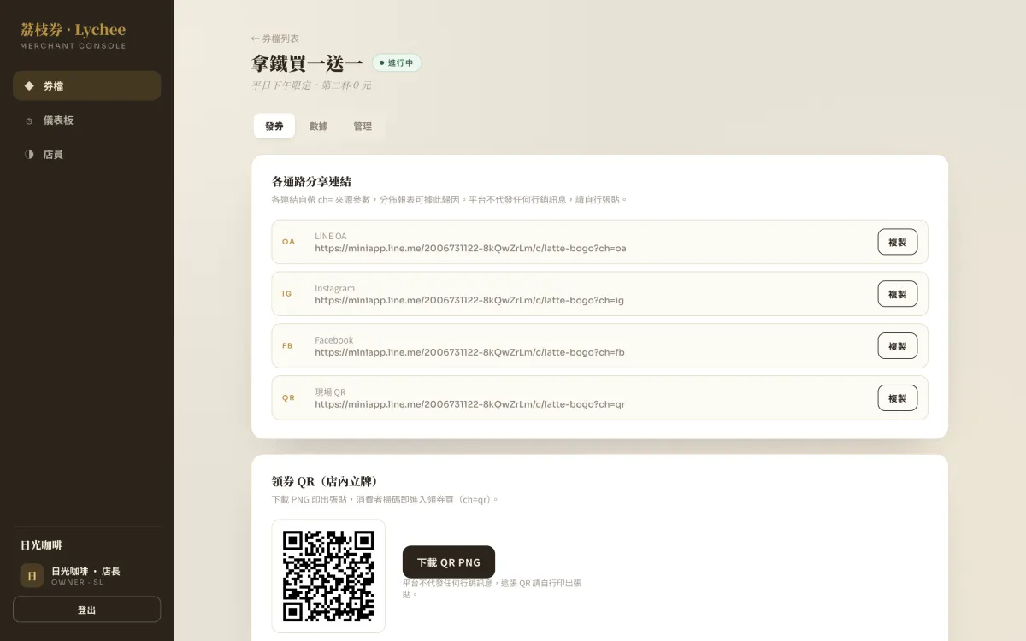Click the 拿鐵買一送一 title
Image resolution: width=1026 pixels, height=641 pixels.
tap(307, 63)
